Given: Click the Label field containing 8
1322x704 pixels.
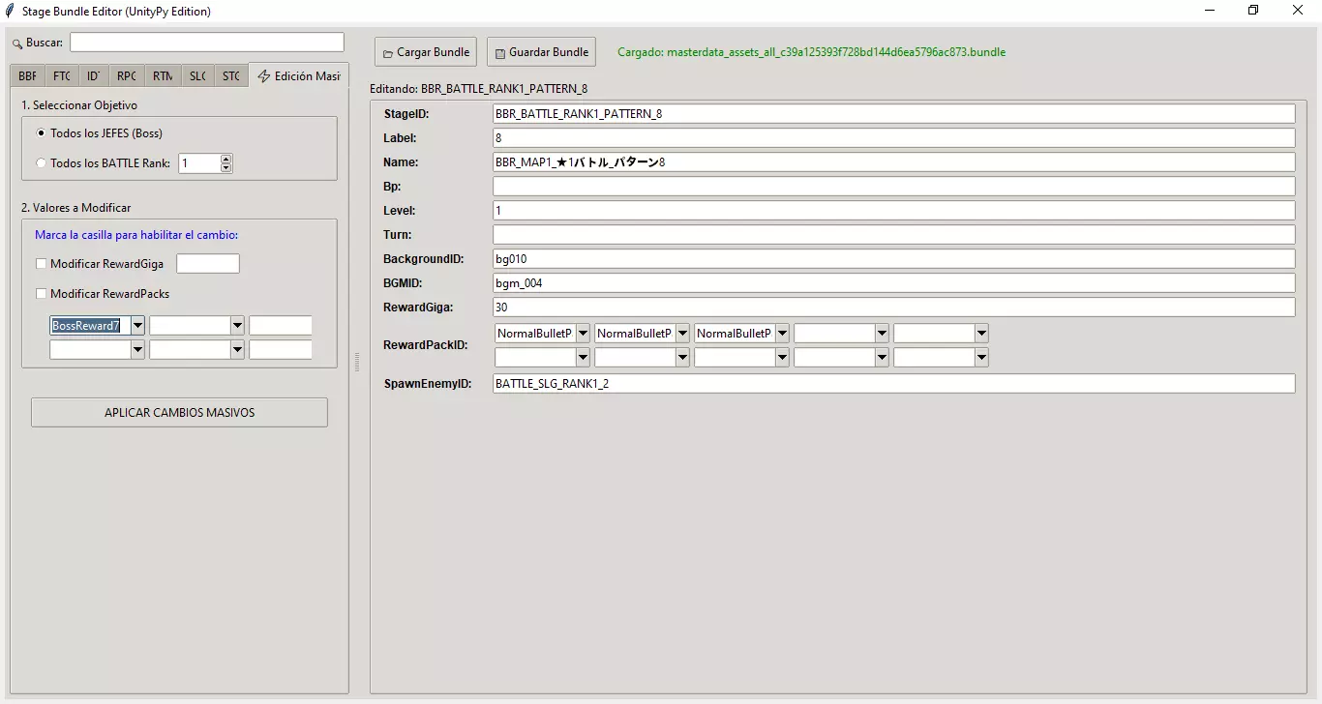Looking at the screenshot, I should pyautogui.click(x=894, y=138).
